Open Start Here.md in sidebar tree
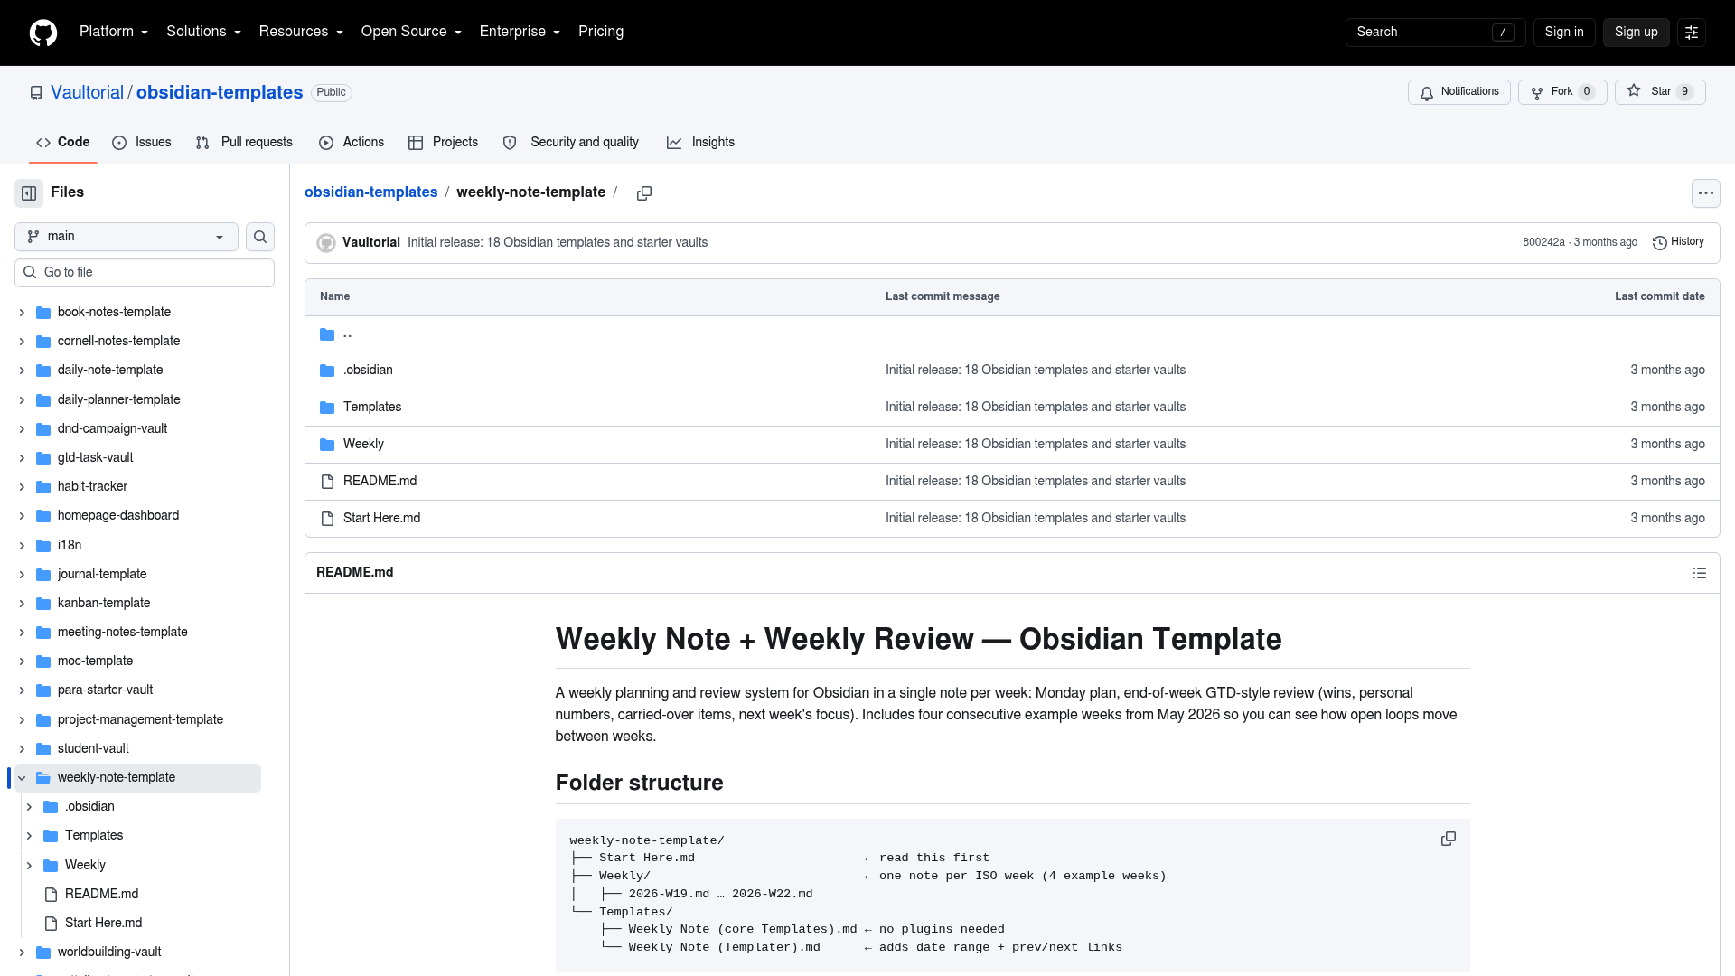 coord(103,924)
